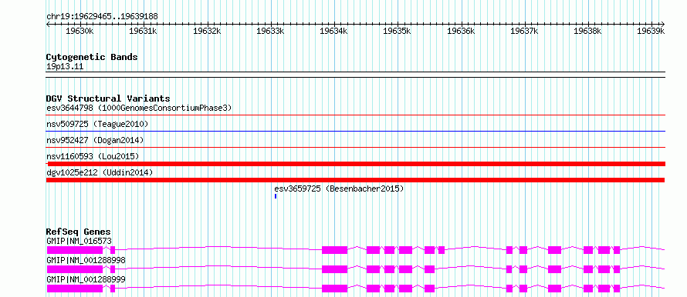
Task: Click the 19637k ruler position mark
Action: (x=525, y=31)
